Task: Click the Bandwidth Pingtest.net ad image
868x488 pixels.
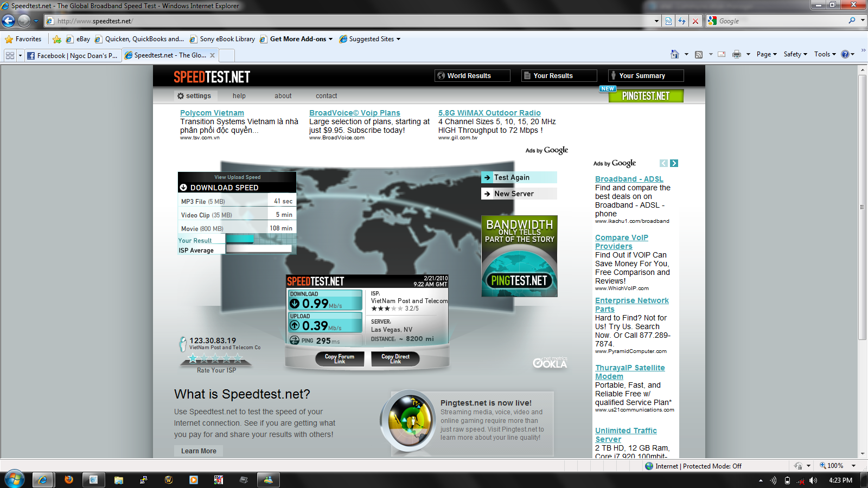Action: 519,256
